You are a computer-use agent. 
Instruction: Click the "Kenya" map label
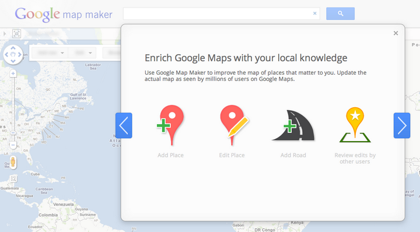tap(297, 223)
